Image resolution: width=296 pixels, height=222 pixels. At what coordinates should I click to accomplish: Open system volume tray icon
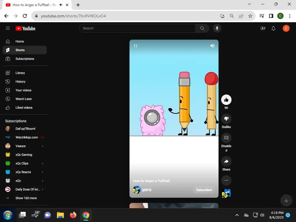point(262,215)
